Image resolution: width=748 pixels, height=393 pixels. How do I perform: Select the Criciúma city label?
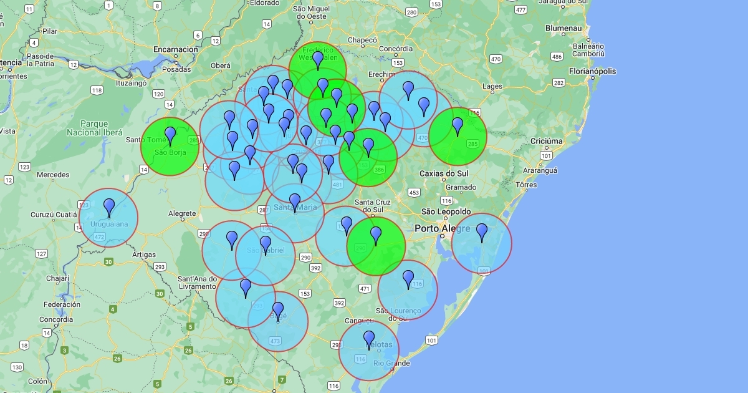tap(546, 142)
